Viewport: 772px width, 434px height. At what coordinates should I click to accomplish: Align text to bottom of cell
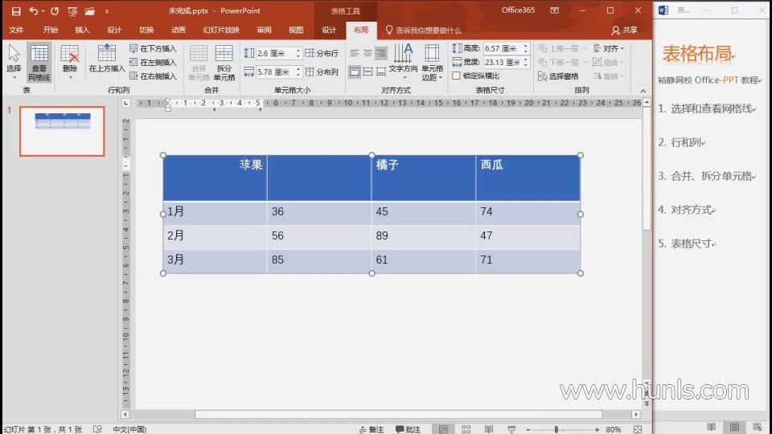pos(381,72)
